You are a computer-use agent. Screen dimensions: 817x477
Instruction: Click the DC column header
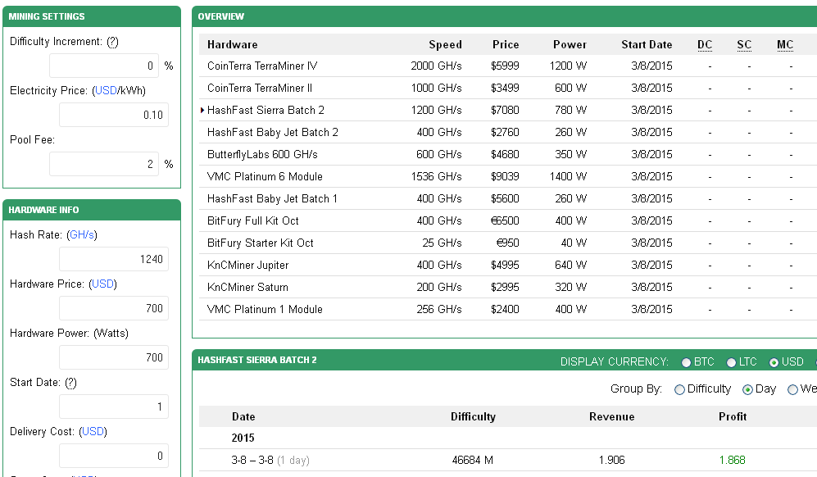pos(705,45)
